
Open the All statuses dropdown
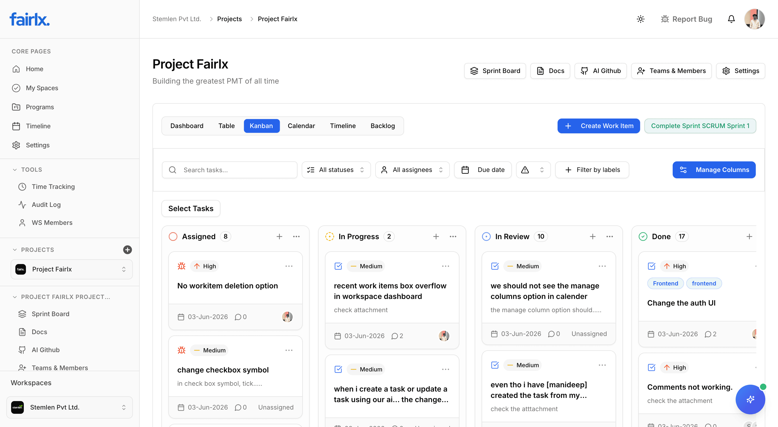point(336,170)
